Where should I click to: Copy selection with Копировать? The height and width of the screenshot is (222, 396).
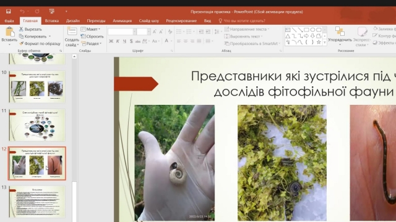[x=33, y=36]
